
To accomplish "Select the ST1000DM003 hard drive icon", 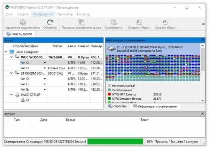I will tap(17, 73).
